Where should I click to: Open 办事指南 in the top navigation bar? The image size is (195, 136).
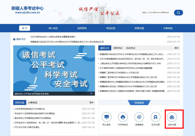pos(168,28)
